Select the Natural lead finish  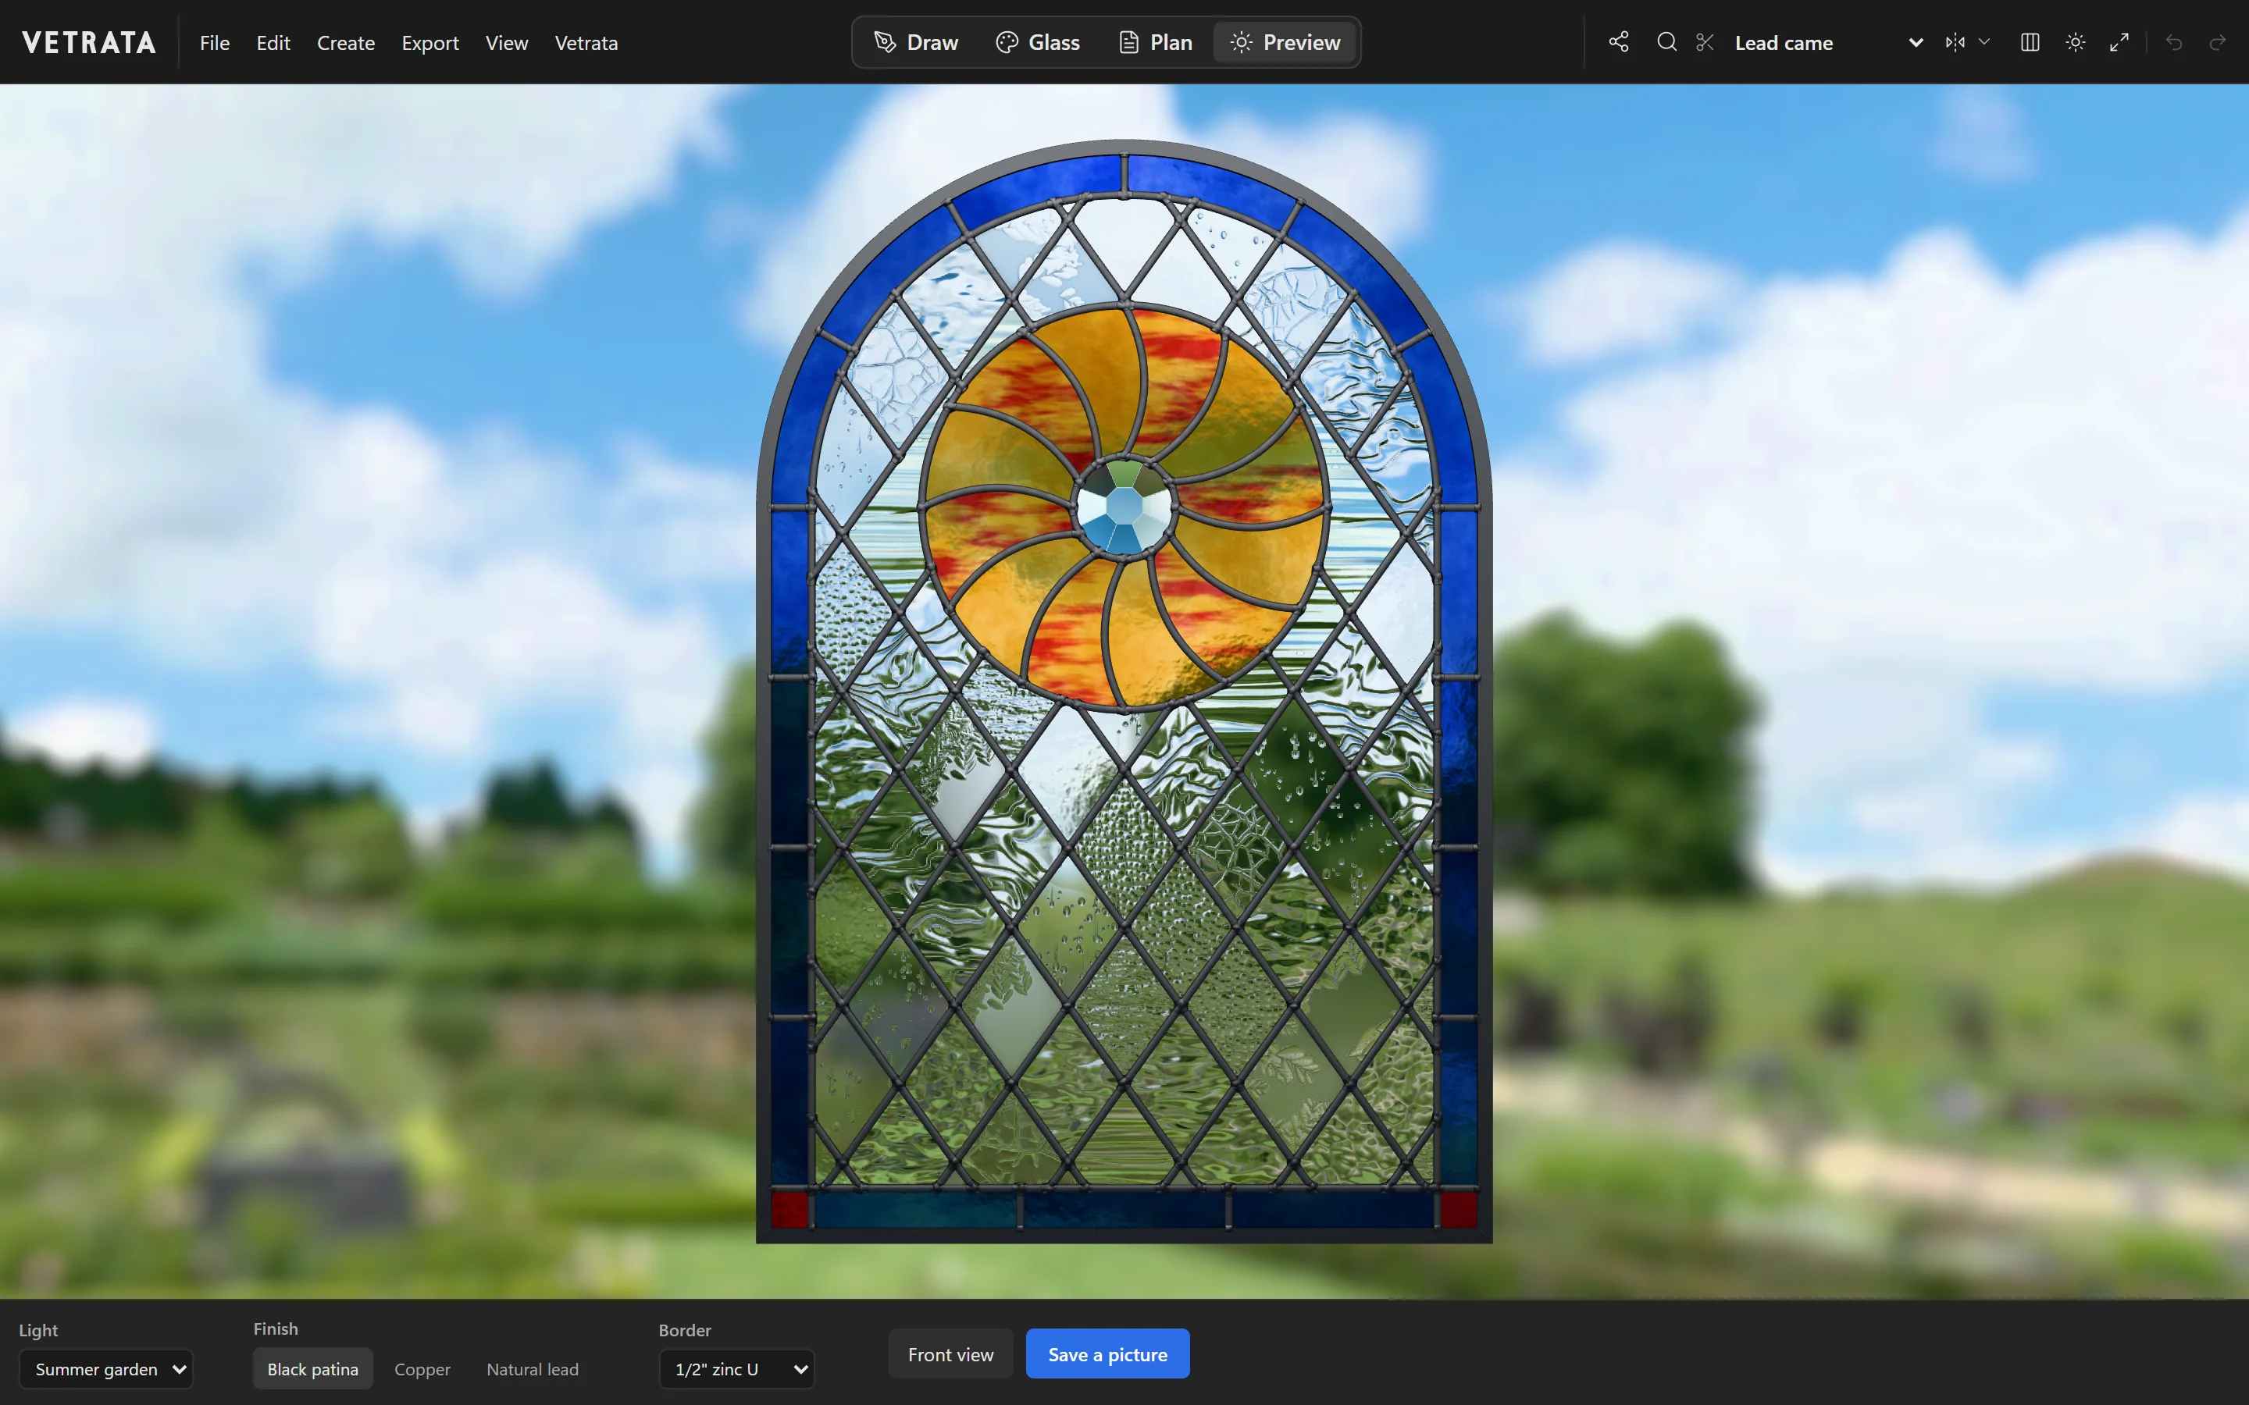(x=533, y=1369)
